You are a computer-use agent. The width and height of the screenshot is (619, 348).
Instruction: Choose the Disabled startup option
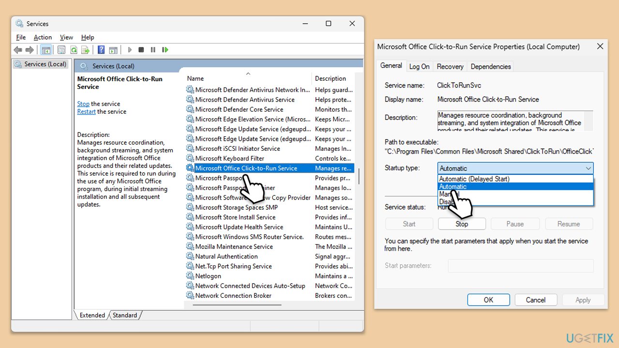(516, 202)
